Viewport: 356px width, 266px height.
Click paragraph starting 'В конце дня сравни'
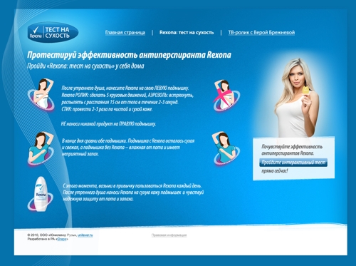point(128,148)
